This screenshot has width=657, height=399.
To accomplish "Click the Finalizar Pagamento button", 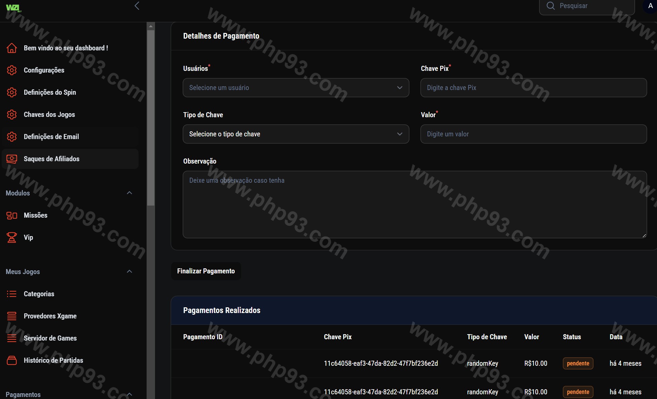I will [x=206, y=271].
